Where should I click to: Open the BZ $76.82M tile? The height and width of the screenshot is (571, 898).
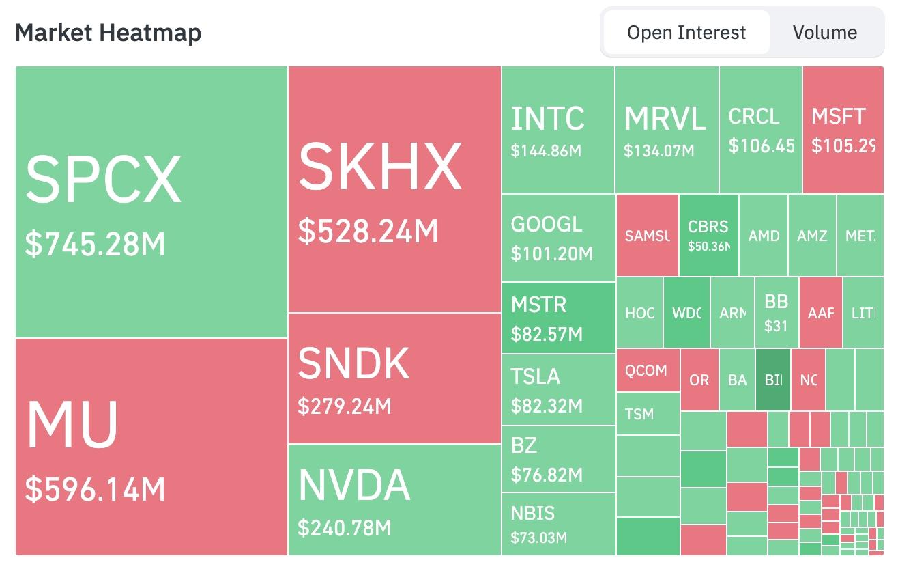tap(559, 459)
